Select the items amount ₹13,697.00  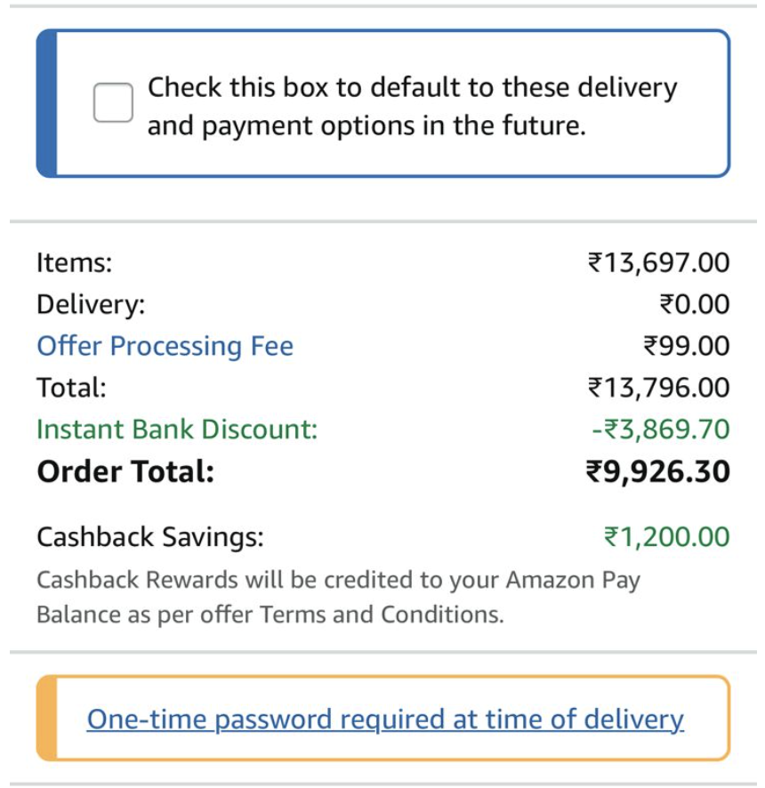pyautogui.click(x=658, y=263)
